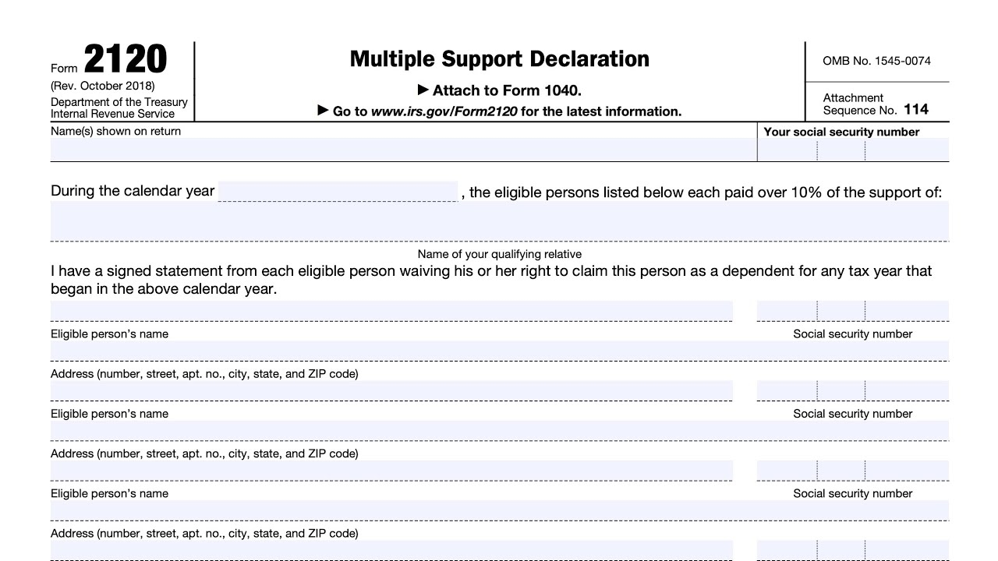The width and height of the screenshot is (998, 561).
Task: Click the fourth Eligible person's name field
Action: pyautogui.click(x=391, y=550)
